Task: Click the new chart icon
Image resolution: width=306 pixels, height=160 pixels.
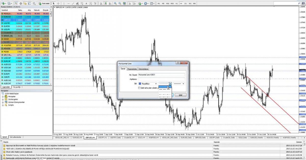Action: coord(3,4)
